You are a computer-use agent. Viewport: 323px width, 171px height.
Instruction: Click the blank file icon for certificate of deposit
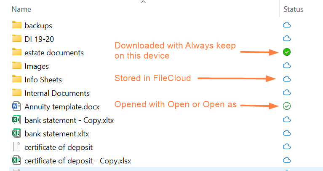(17, 147)
